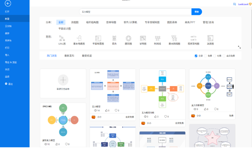Click the heart icon on 五力分析模型 card

coord(215,109)
